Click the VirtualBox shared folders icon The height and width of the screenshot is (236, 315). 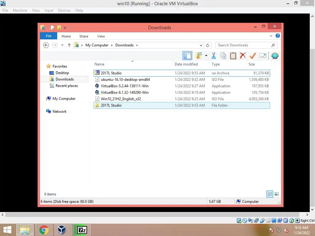click(x=268, y=221)
